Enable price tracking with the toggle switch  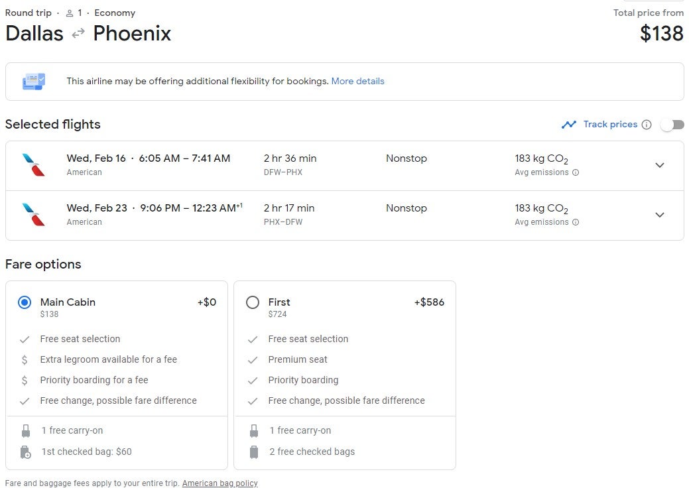[x=671, y=124]
